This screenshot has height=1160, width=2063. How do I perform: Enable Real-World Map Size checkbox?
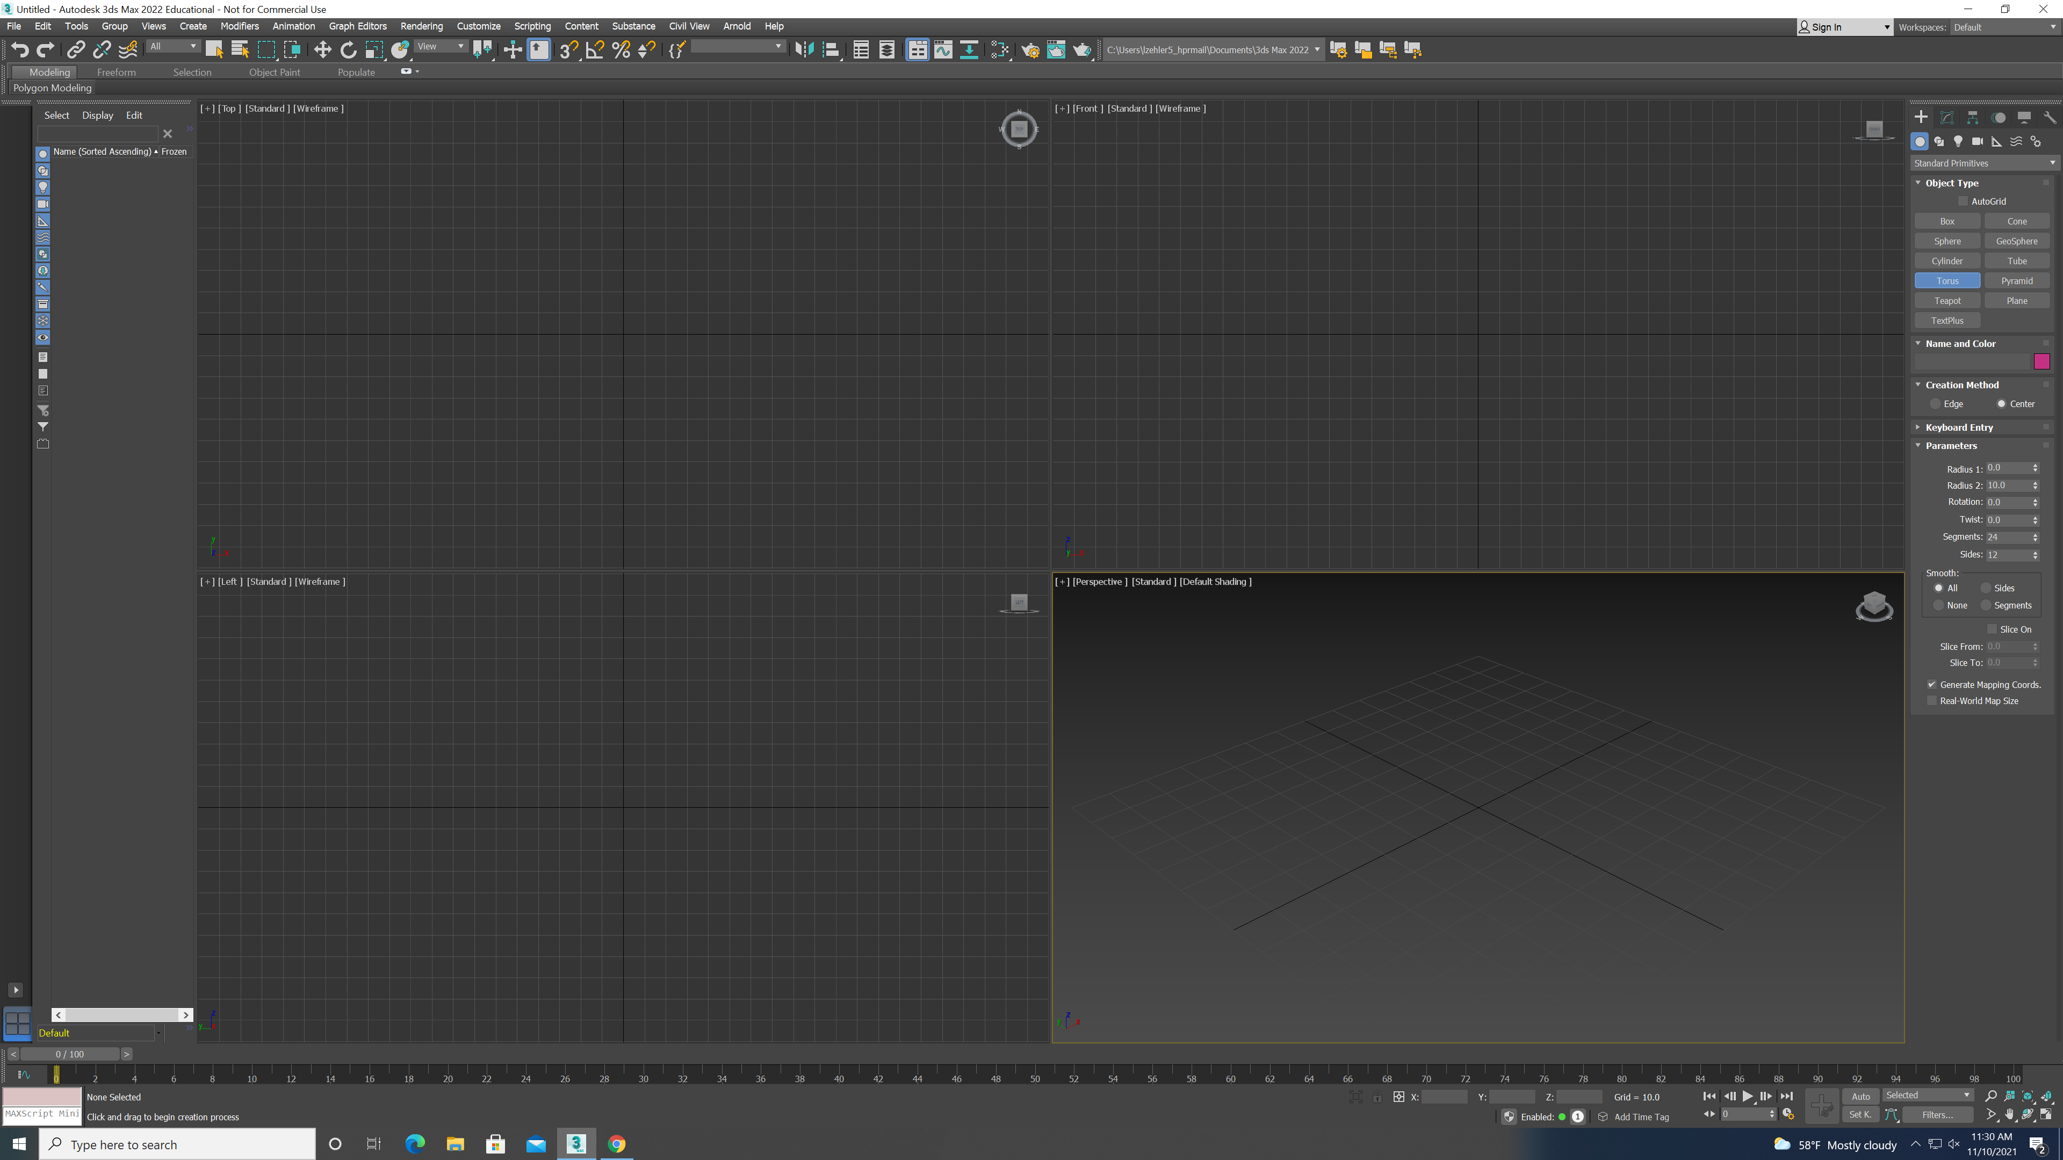click(1932, 701)
